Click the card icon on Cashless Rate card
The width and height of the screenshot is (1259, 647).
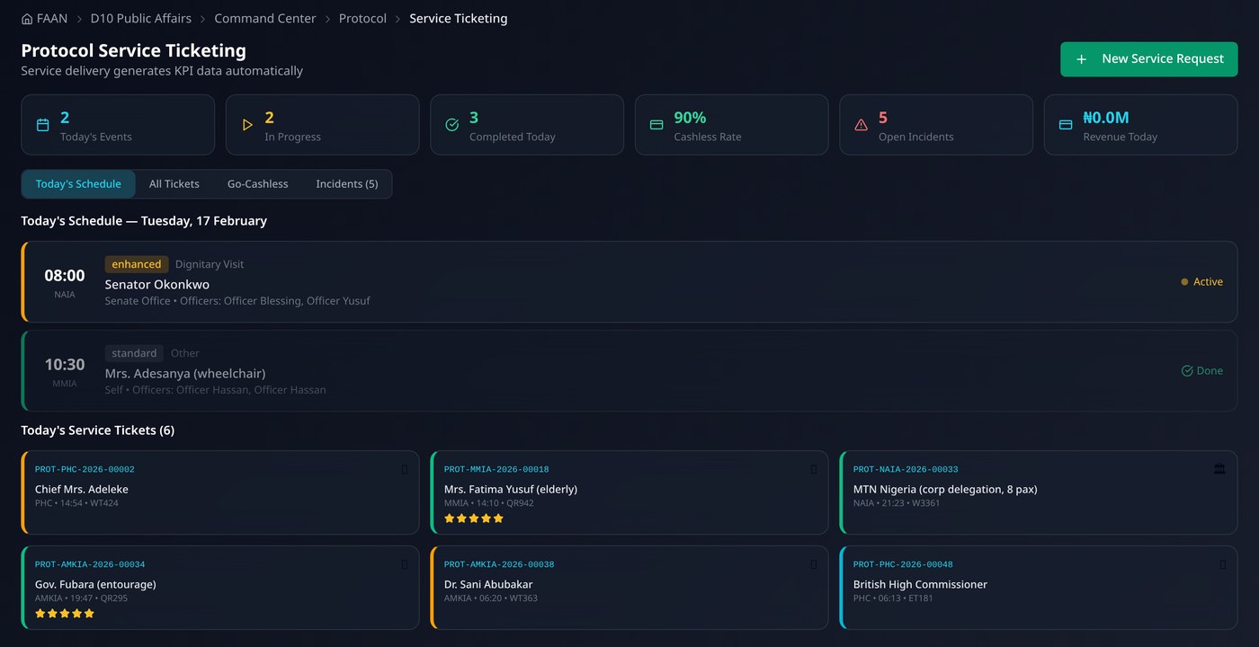click(656, 125)
